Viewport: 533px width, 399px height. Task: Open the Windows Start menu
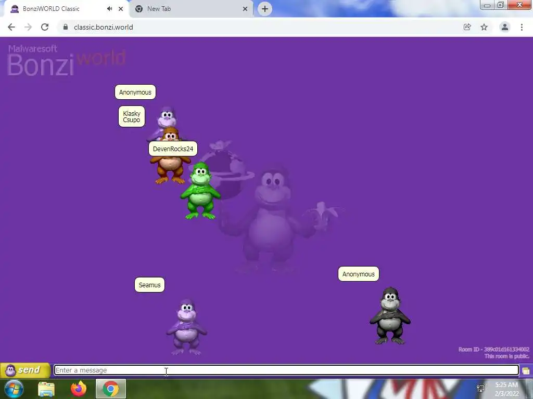14,389
